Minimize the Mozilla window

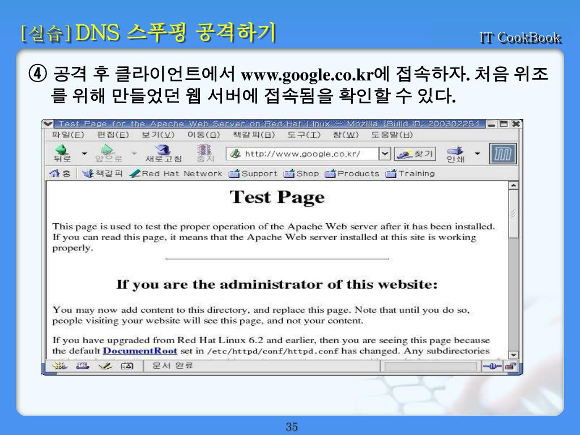[491, 124]
